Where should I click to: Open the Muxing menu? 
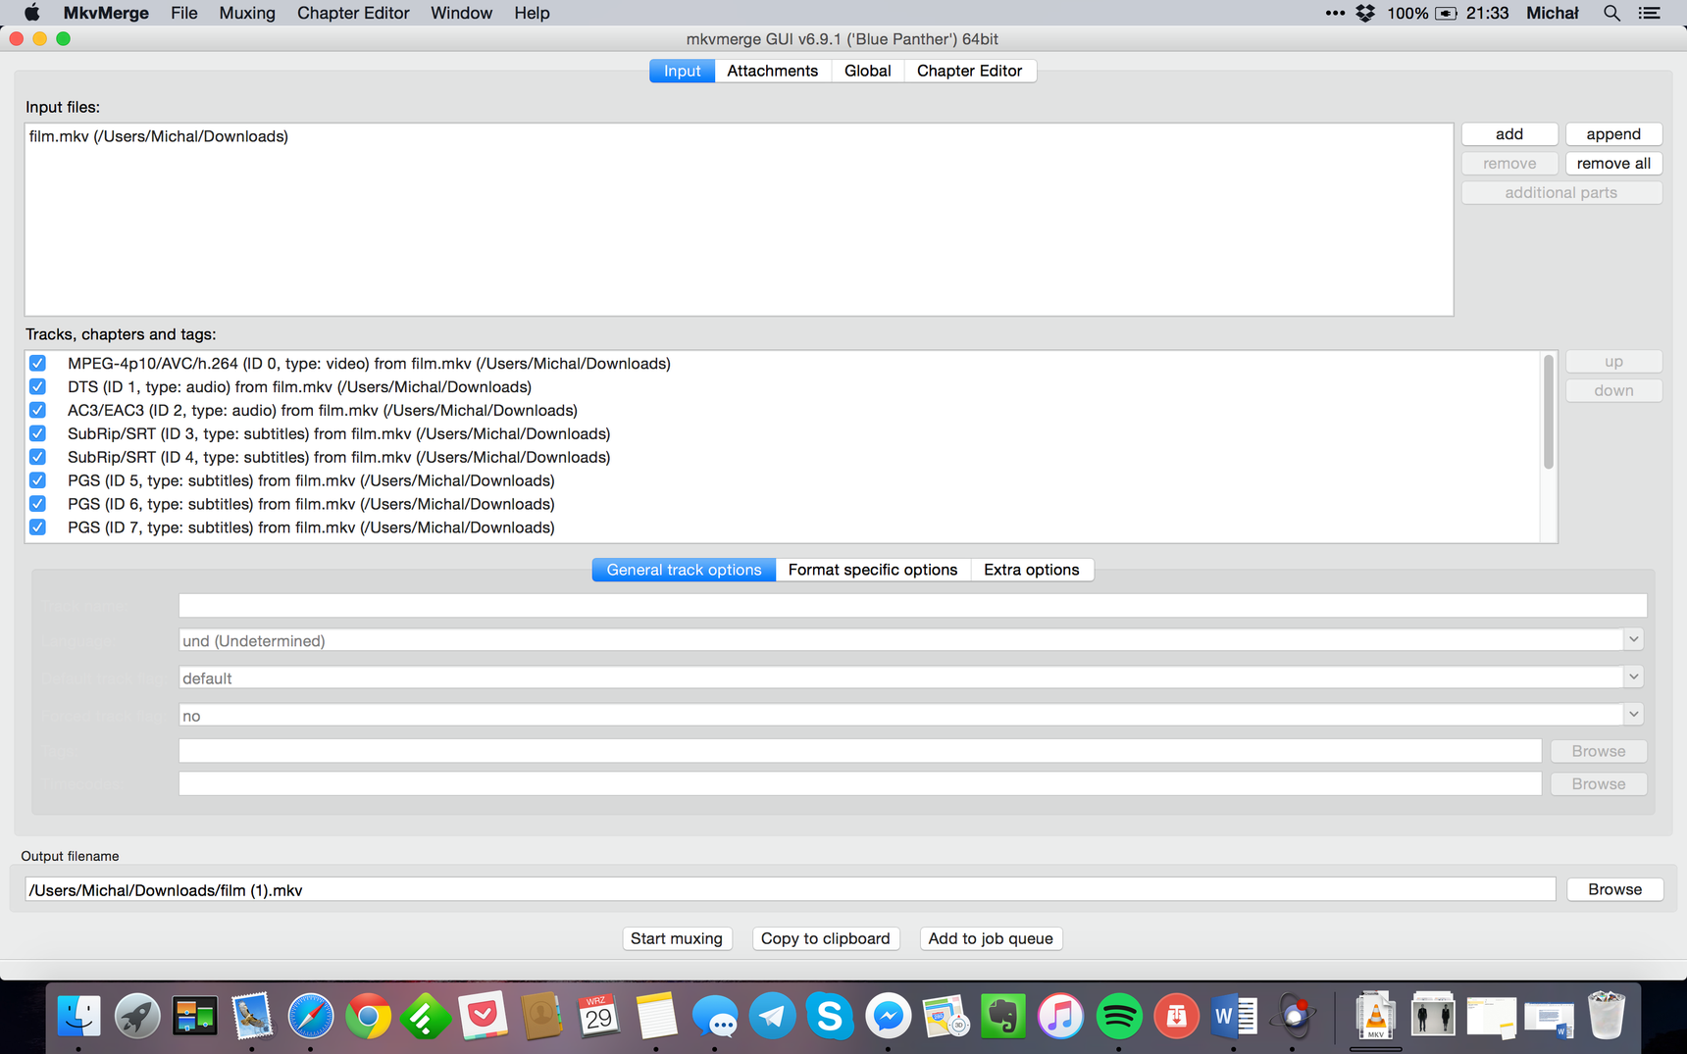click(x=247, y=13)
